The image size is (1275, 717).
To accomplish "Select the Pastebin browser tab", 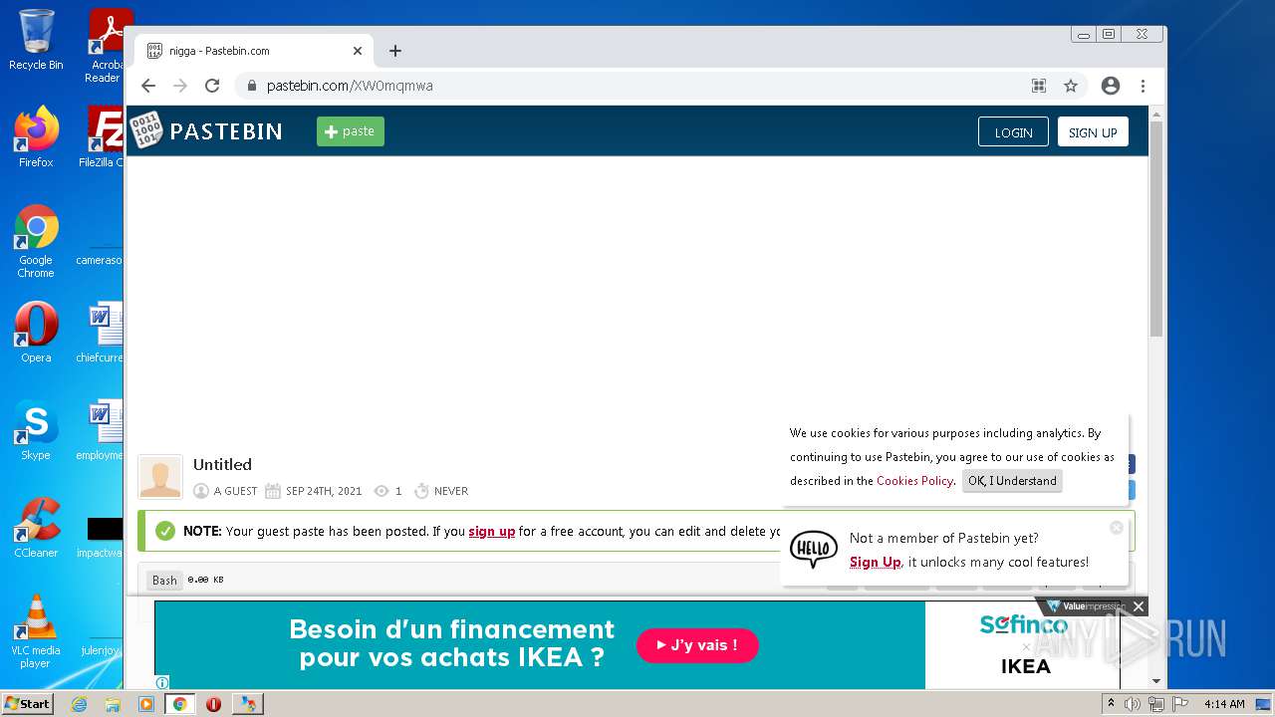I will 254,51.
